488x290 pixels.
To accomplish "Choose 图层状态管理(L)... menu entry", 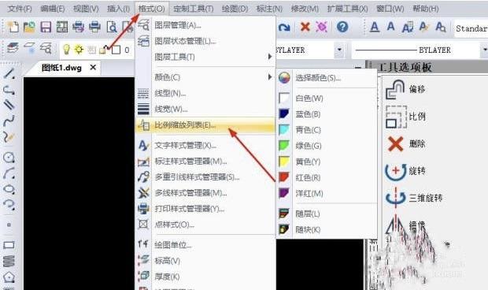I will tap(205, 41).
